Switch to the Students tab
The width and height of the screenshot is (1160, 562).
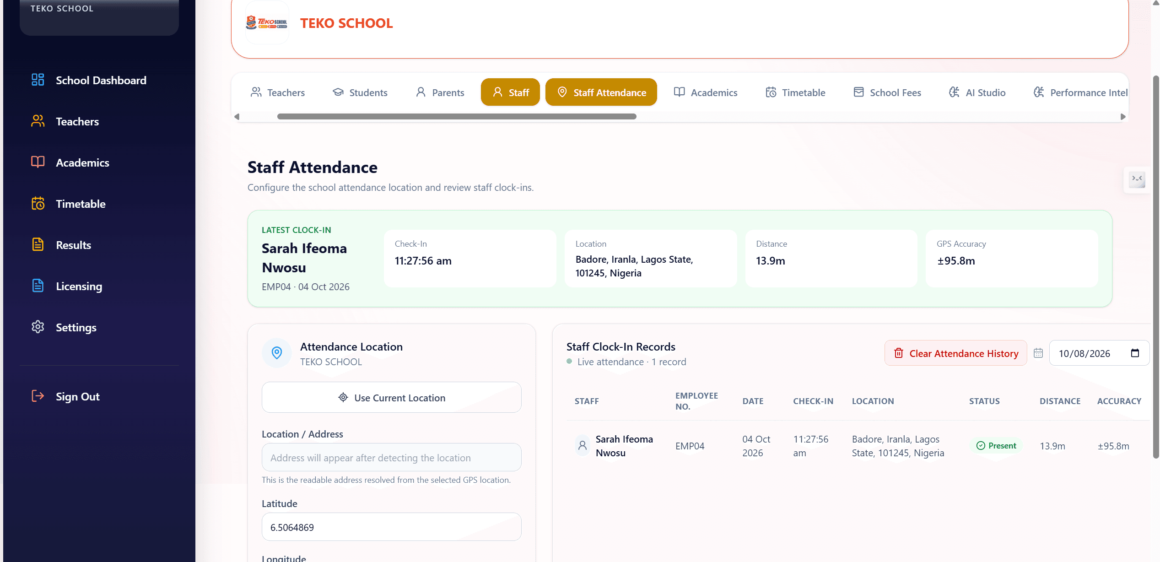click(x=360, y=92)
